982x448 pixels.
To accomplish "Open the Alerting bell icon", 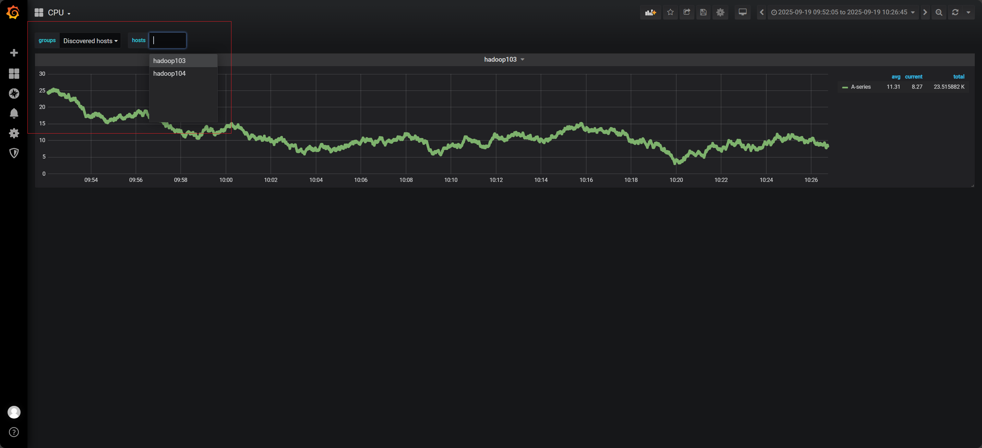I will 14,113.
